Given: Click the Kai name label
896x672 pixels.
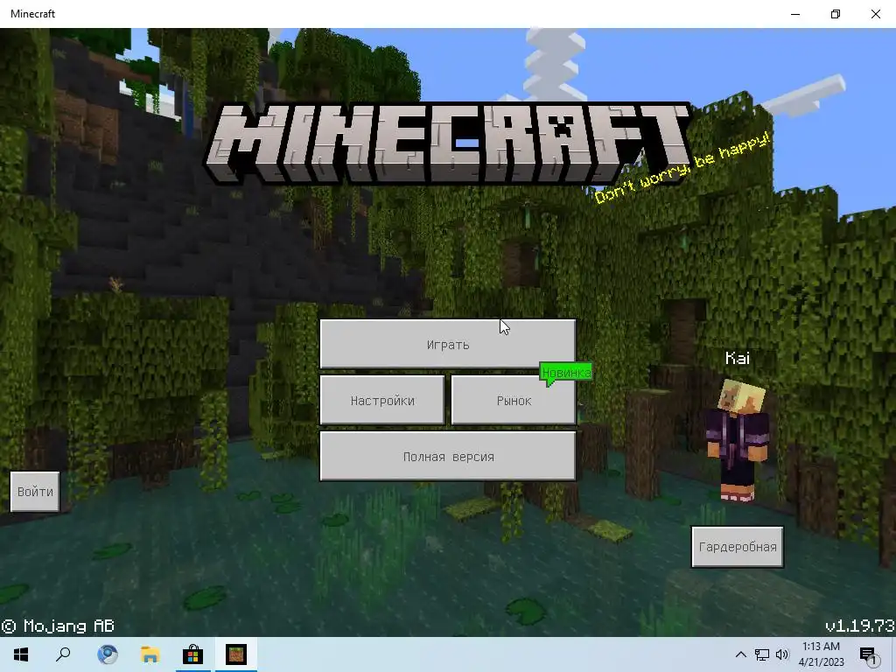Looking at the screenshot, I should pos(737,358).
